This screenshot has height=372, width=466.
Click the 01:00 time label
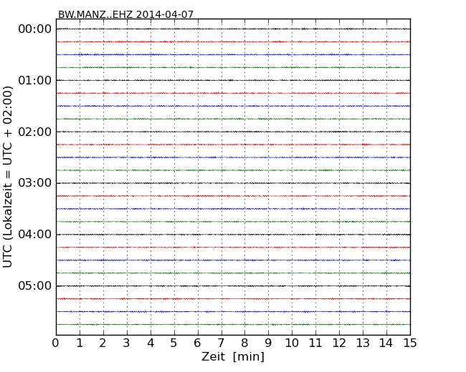pos(35,80)
